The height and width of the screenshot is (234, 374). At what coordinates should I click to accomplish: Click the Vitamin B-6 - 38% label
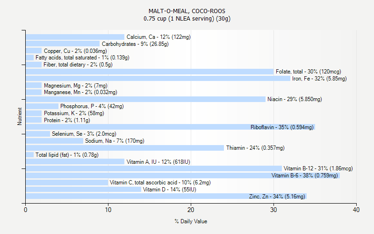click(x=305, y=175)
